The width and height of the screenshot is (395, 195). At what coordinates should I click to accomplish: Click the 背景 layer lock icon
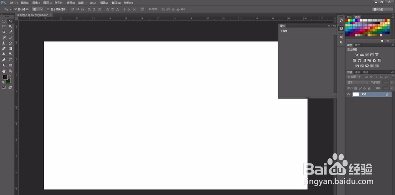click(x=387, y=95)
